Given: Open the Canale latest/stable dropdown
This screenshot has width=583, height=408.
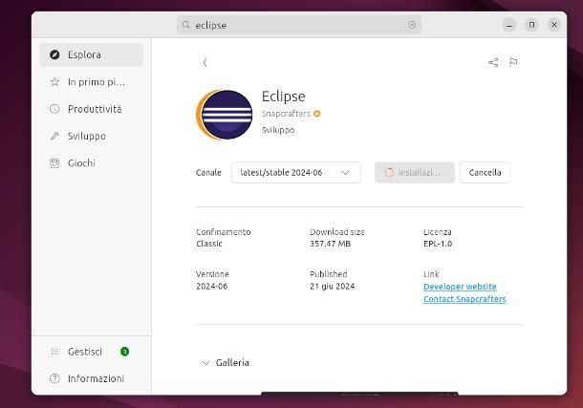Looking at the screenshot, I should (x=295, y=172).
